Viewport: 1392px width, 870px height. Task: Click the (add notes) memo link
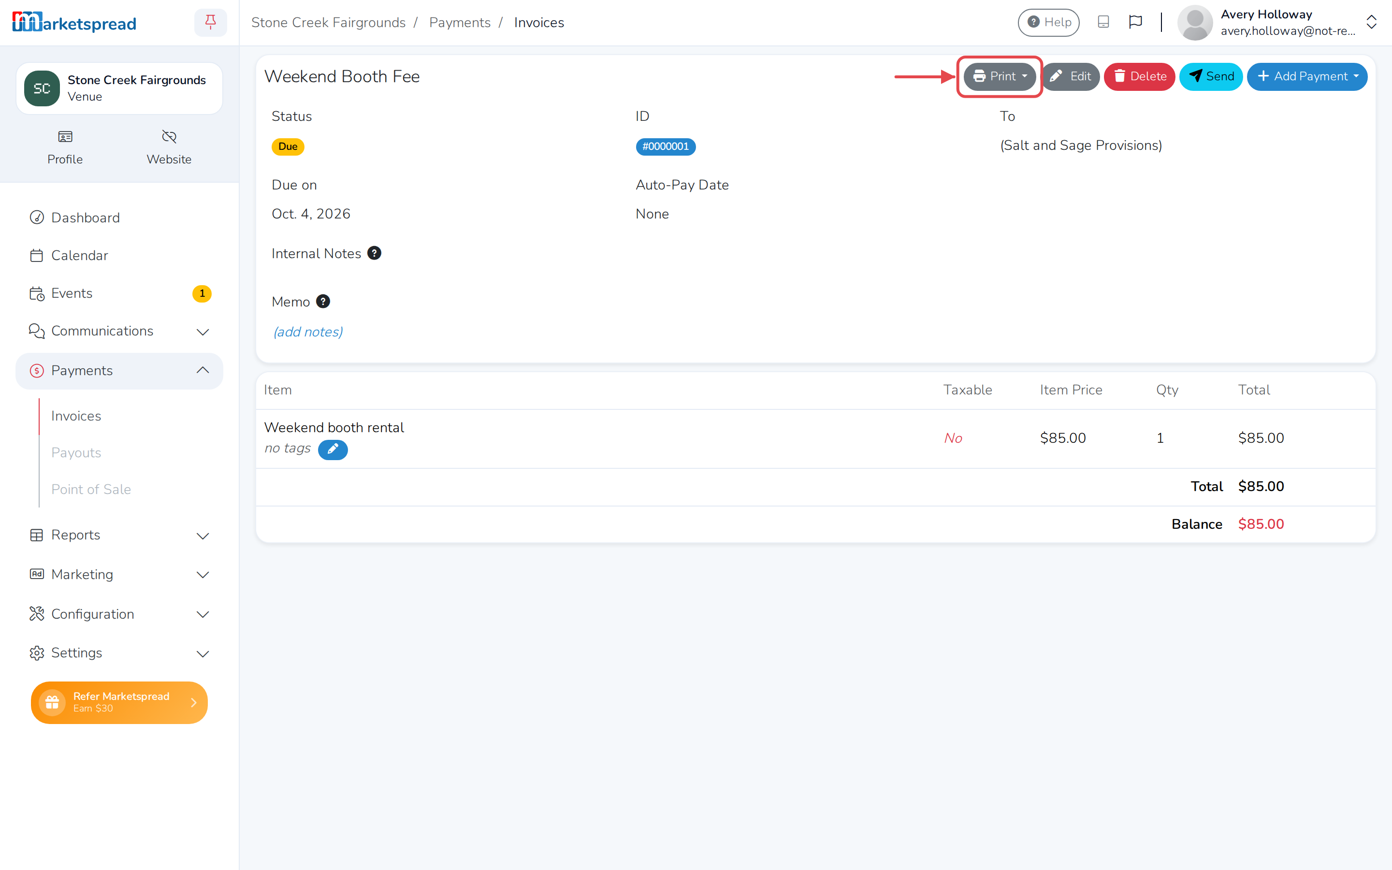click(308, 332)
